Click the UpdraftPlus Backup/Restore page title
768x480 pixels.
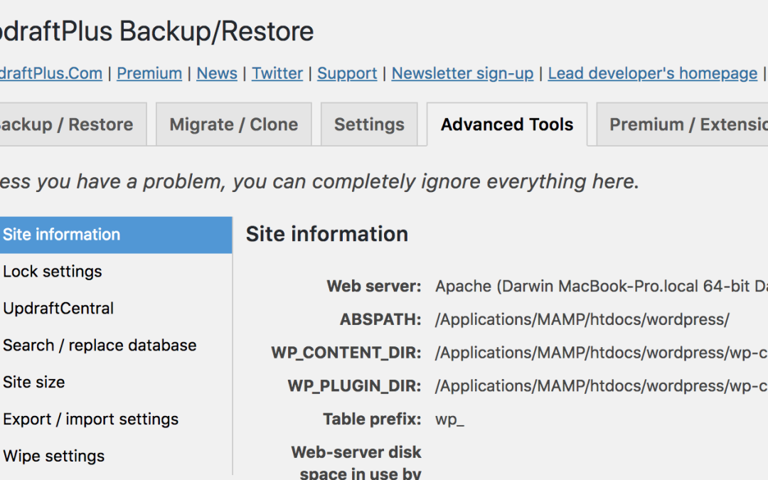point(156,31)
